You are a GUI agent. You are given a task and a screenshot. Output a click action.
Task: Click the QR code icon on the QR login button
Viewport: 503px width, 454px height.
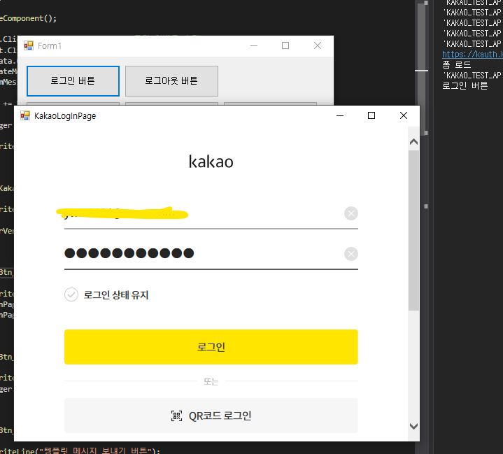176,416
